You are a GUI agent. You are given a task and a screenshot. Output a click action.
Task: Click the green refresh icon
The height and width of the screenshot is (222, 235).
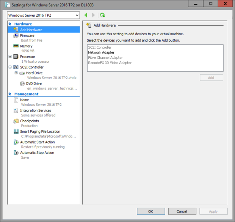click(x=102, y=15)
